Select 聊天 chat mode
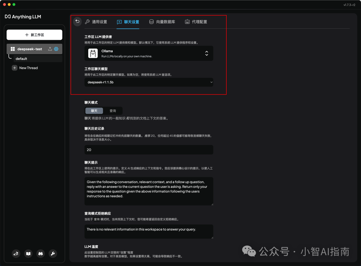361x266 pixels. tap(94, 111)
